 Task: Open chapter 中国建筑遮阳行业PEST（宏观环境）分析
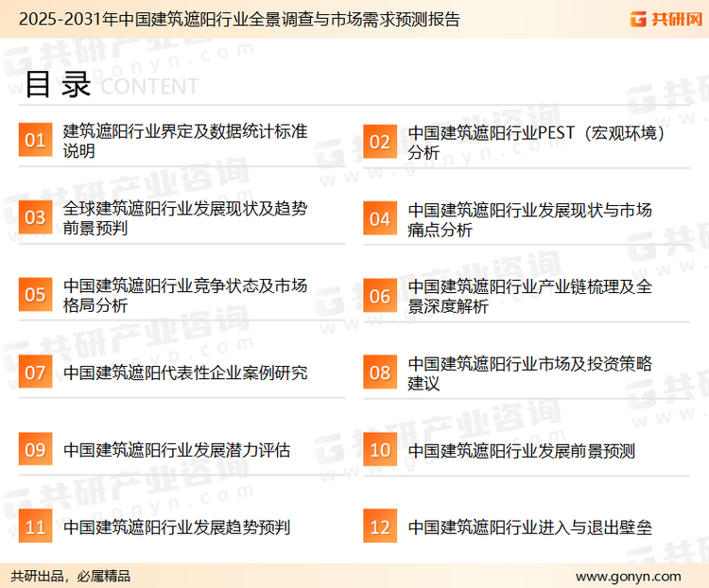(x=536, y=143)
